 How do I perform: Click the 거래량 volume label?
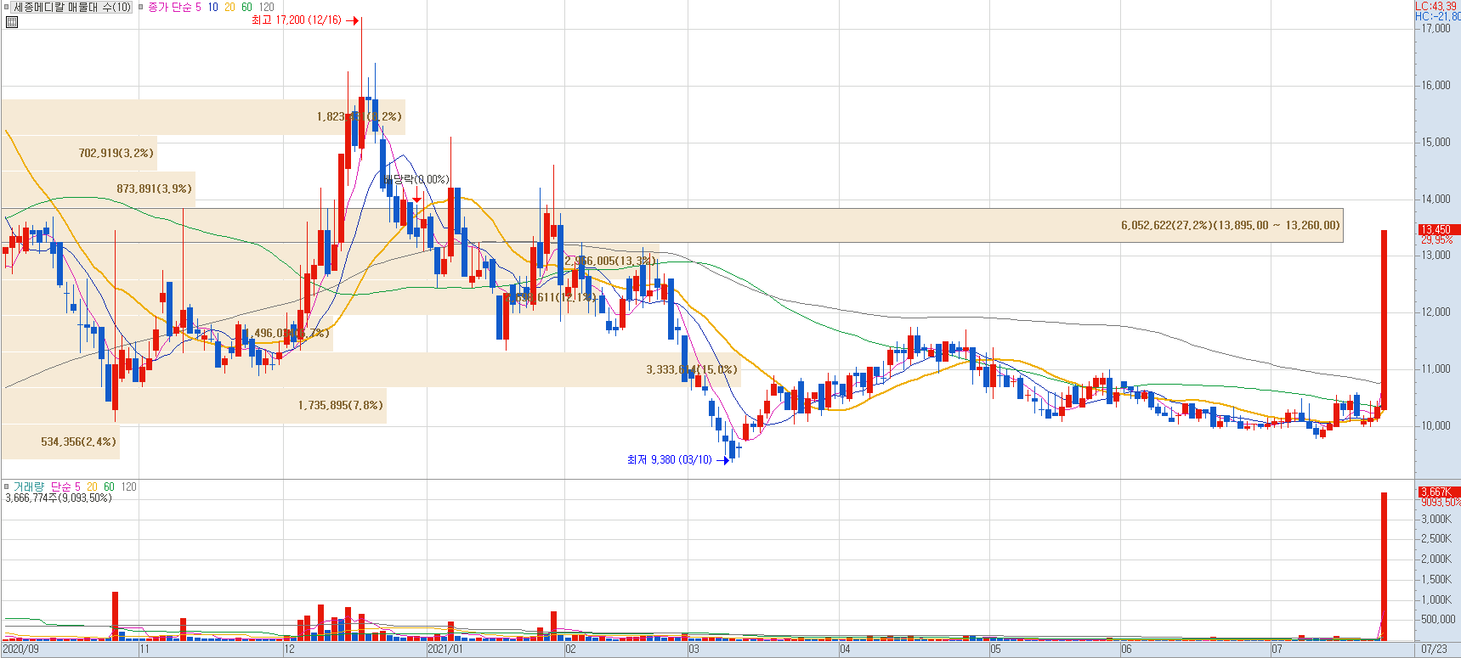click(x=28, y=486)
